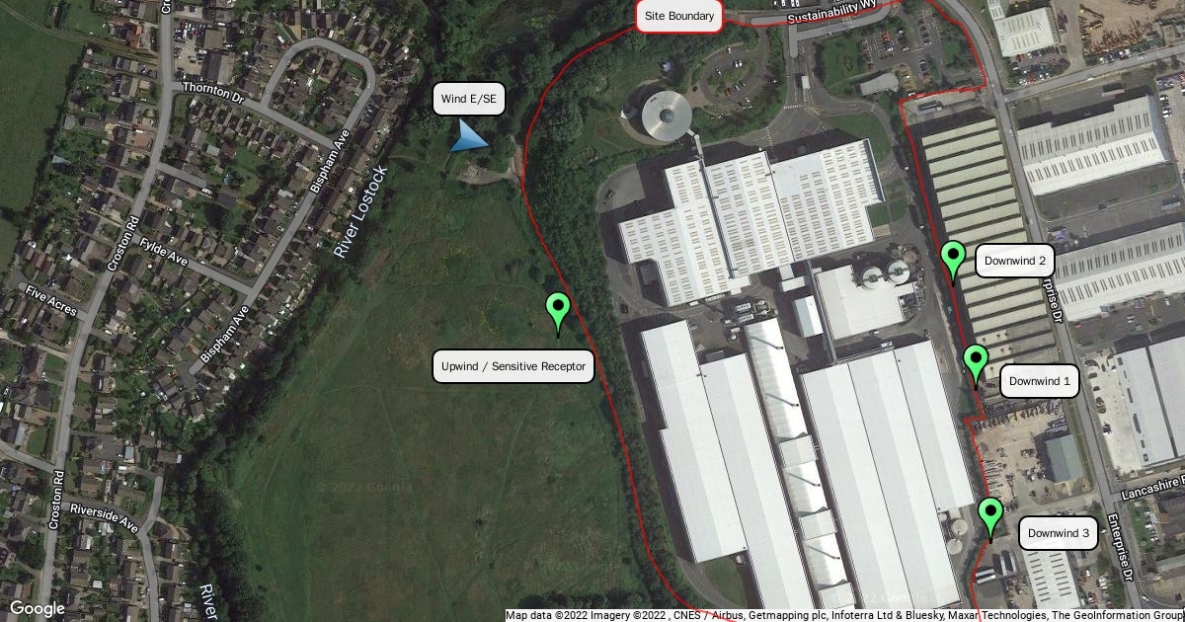
Task: Click the blue wind direction arrow
Action: 468,135
